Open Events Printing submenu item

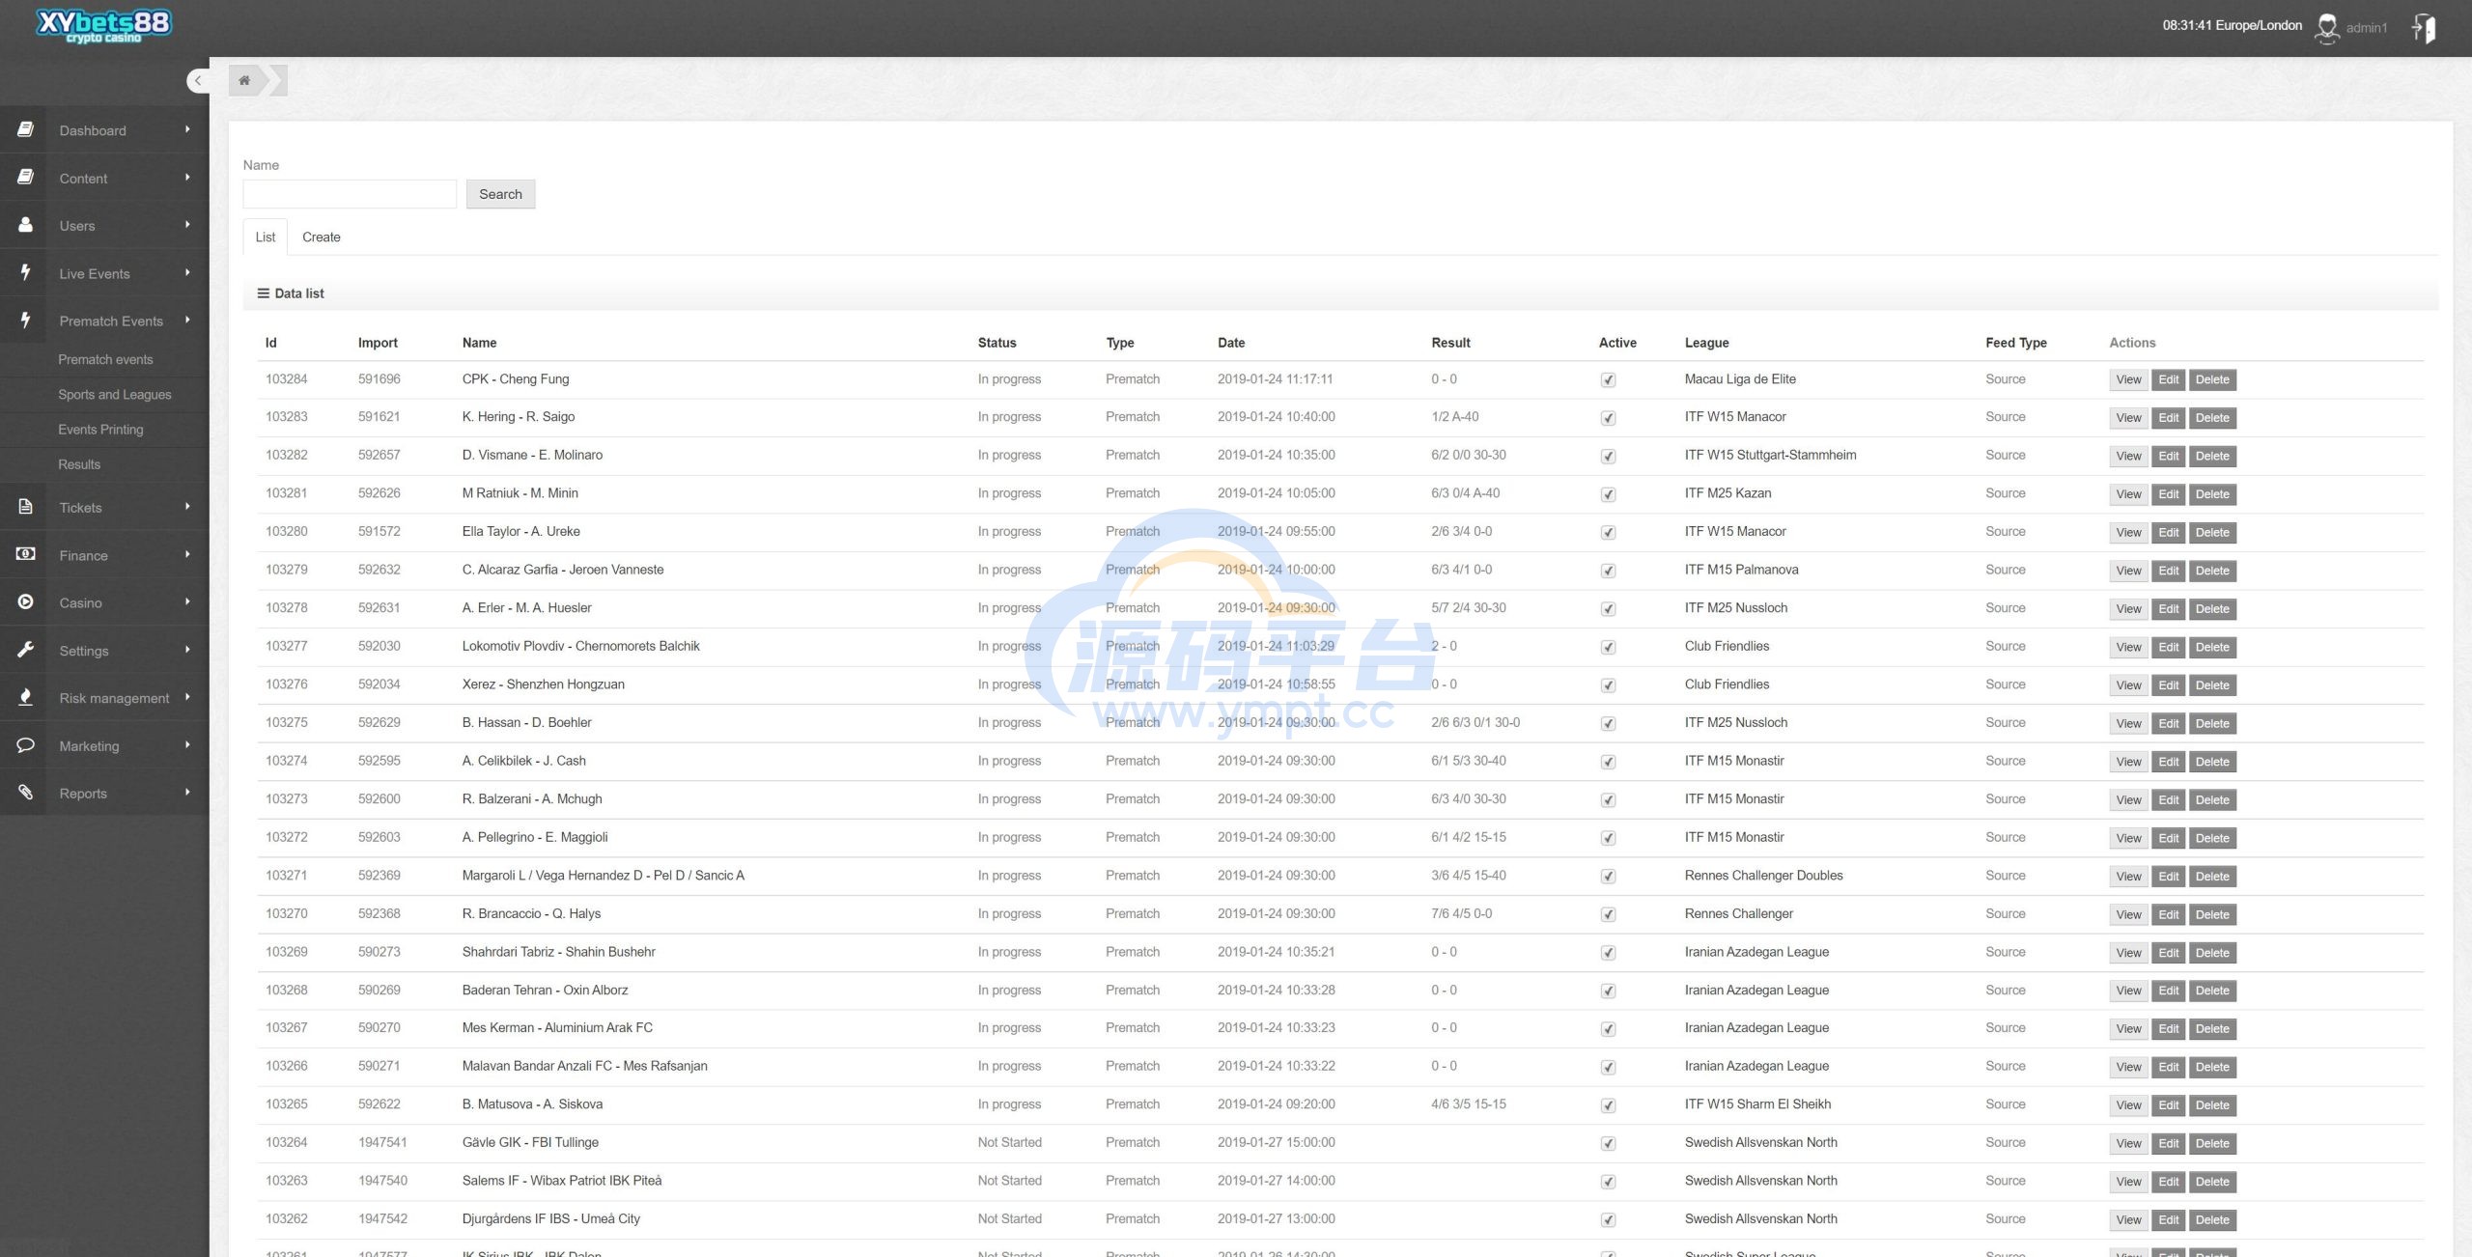point(100,430)
